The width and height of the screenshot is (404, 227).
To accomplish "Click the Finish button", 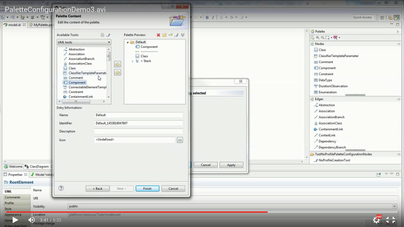I will 147,189.
